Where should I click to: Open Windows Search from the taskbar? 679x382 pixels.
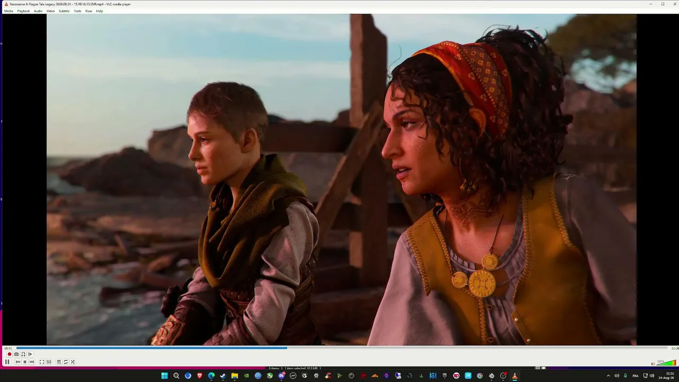tap(176, 376)
